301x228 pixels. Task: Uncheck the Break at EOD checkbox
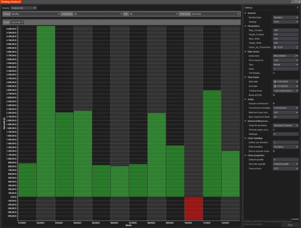274,95
